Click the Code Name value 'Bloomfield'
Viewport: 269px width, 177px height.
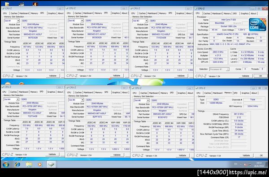tap(220, 23)
